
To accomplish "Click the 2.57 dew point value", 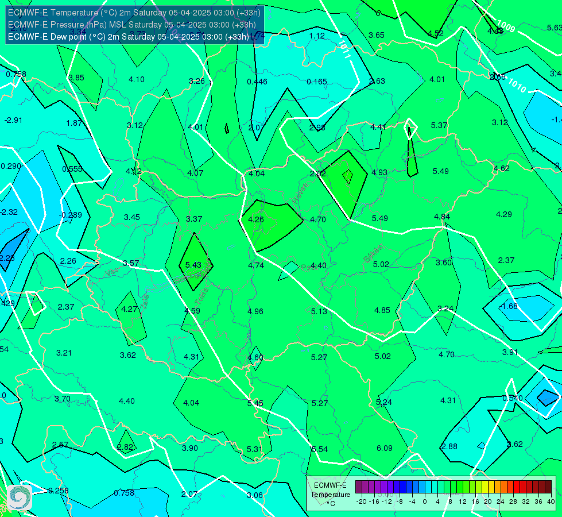I will pyautogui.click(x=60, y=445).
